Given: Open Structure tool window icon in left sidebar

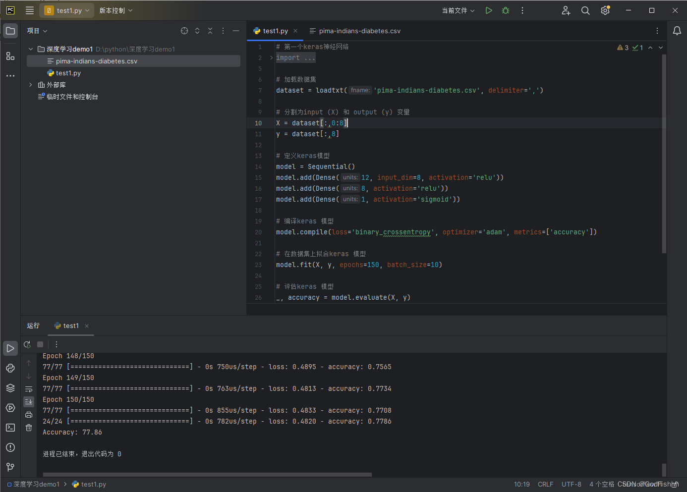Looking at the screenshot, I should point(10,56).
